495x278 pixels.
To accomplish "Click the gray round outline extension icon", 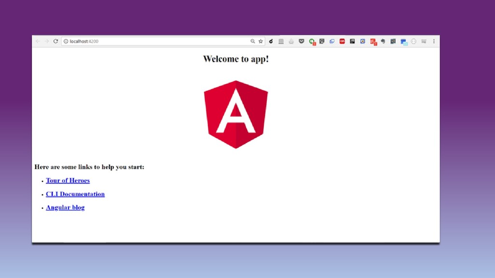I will click(414, 42).
